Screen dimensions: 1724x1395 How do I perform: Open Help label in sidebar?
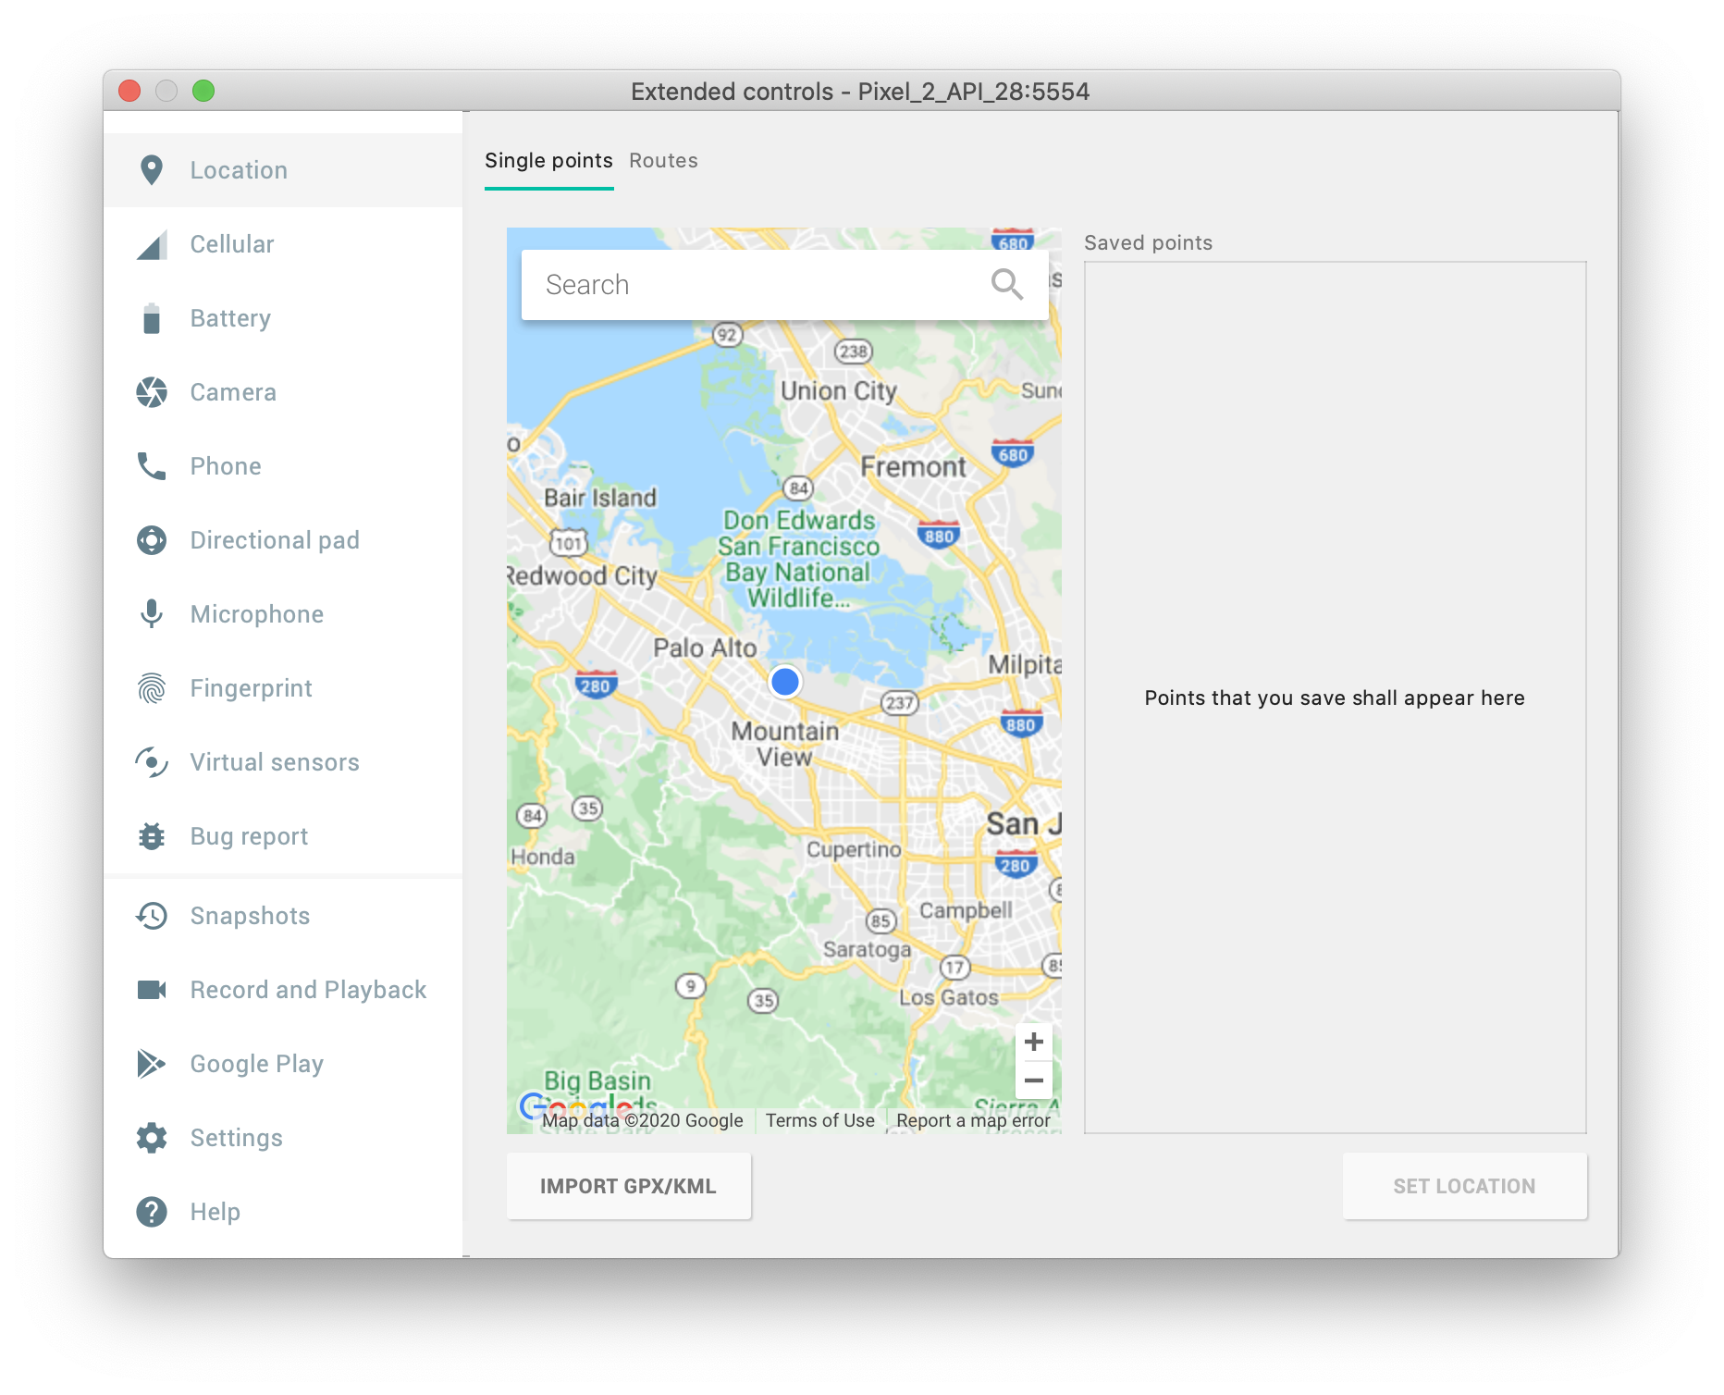pyautogui.click(x=215, y=1212)
